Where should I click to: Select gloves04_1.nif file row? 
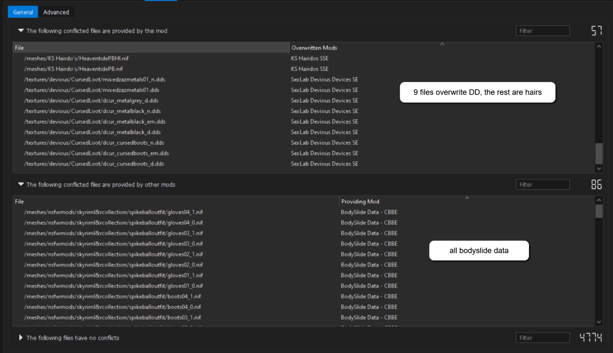(x=304, y=212)
